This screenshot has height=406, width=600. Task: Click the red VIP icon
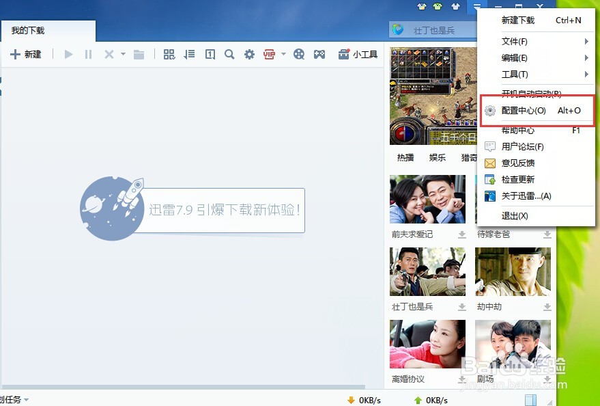pos(269,55)
